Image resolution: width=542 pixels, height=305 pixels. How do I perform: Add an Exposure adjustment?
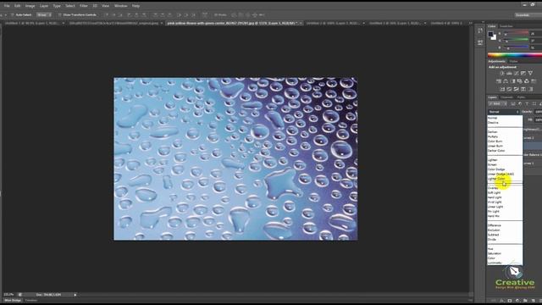click(523, 74)
